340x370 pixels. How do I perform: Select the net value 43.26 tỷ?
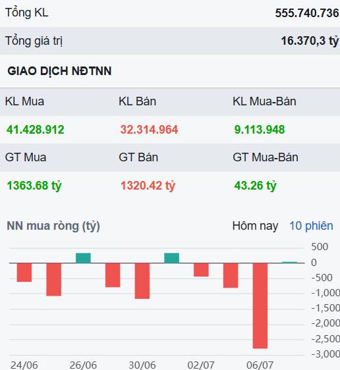pyautogui.click(x=255, y=186)
